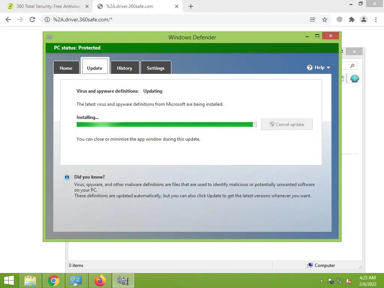Click the PC status: Protected banner text
The width and height of the screenshot is (384, 288).
tap(77, 48)
